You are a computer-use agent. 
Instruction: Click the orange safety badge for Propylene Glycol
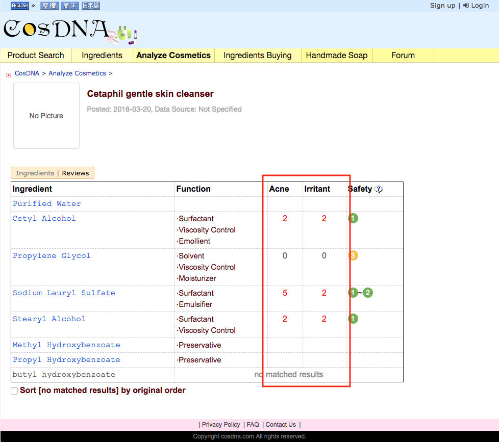coord(353,255)
